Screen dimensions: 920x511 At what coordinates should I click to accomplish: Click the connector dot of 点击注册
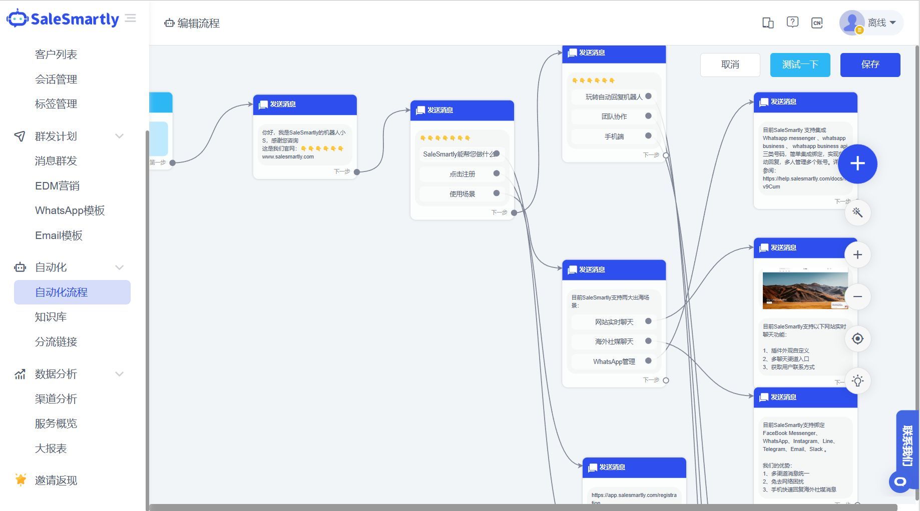click(497, 173)
